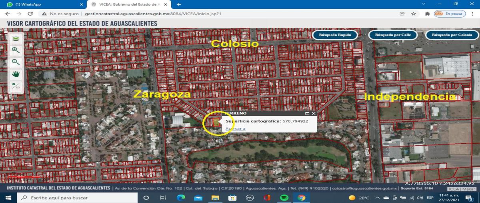
Task: Go forward in browser history
Action: coord(20,14)
